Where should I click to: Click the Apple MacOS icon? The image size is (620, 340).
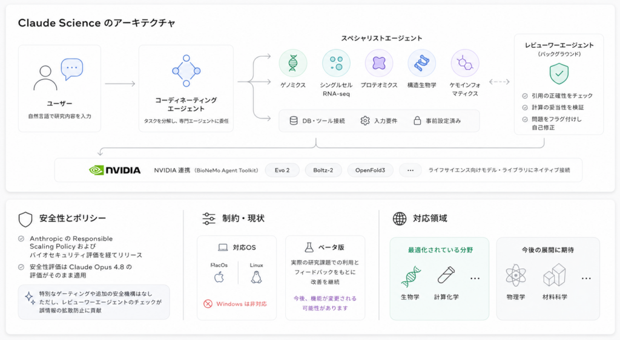click(219, 277)
